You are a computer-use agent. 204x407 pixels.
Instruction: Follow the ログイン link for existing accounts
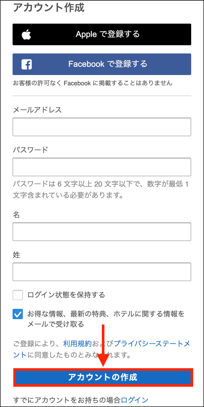point(134,400)
